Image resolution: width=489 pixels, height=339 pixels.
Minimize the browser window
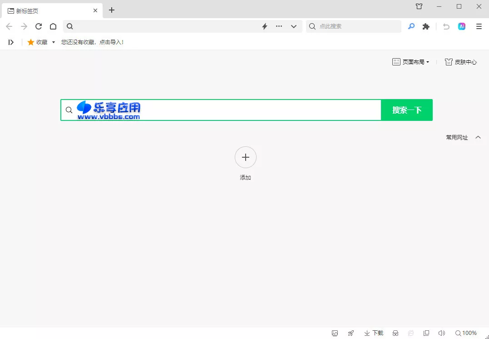pos(439,6)
